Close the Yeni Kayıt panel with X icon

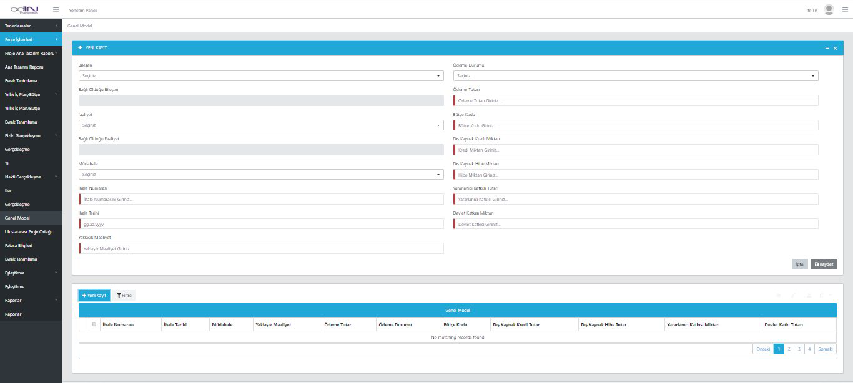pos(835,48)
